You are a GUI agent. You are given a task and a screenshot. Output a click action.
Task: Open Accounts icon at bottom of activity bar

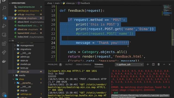point(4,95)
